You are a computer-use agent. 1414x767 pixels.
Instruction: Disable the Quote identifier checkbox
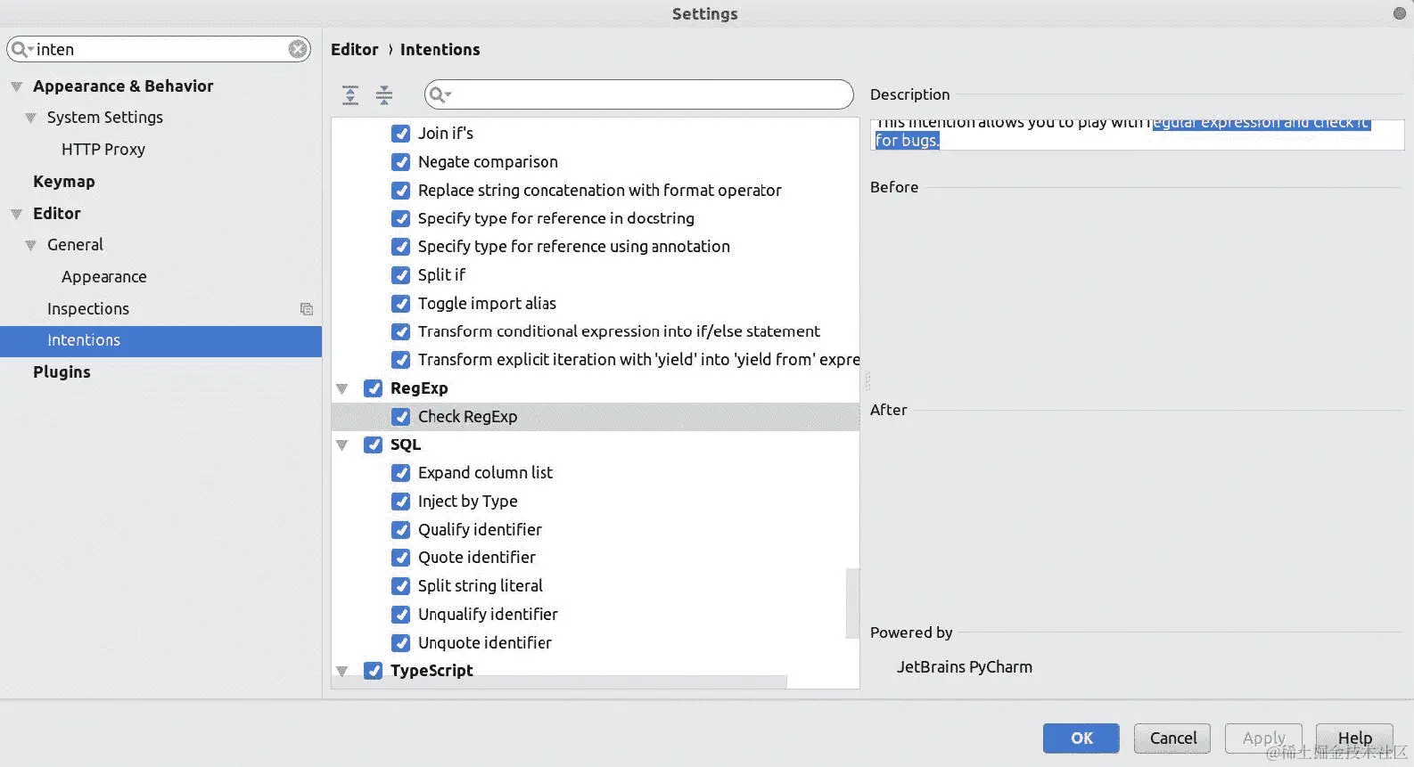point(401,558)
